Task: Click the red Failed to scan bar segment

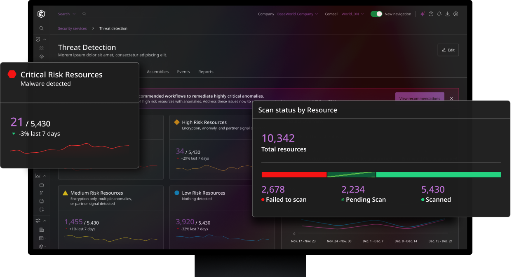Action: [x=294, y=175]
